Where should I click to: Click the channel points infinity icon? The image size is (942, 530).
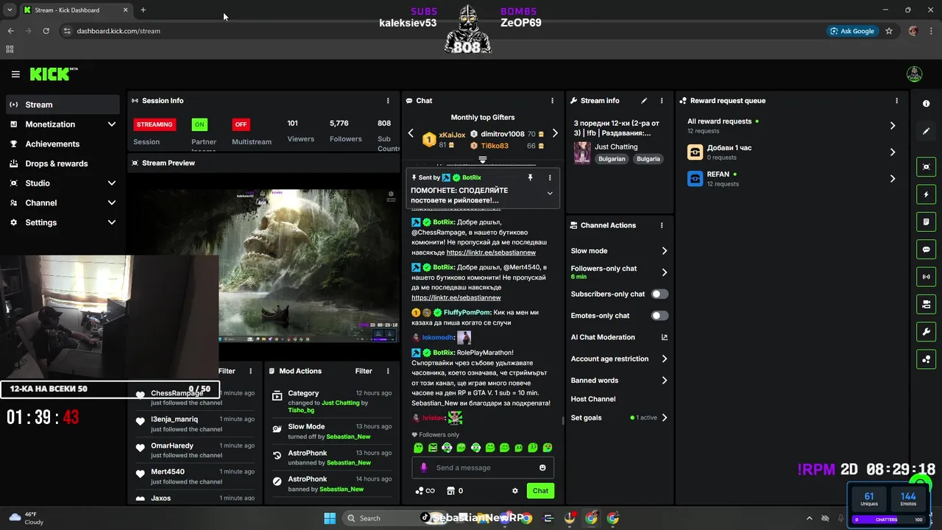tap(425, 491)
